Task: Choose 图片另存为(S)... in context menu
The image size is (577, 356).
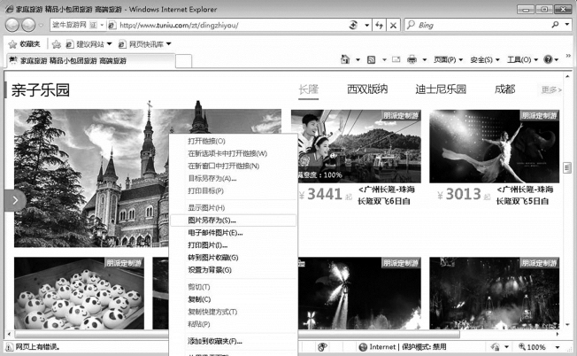Action: [234, 221]
